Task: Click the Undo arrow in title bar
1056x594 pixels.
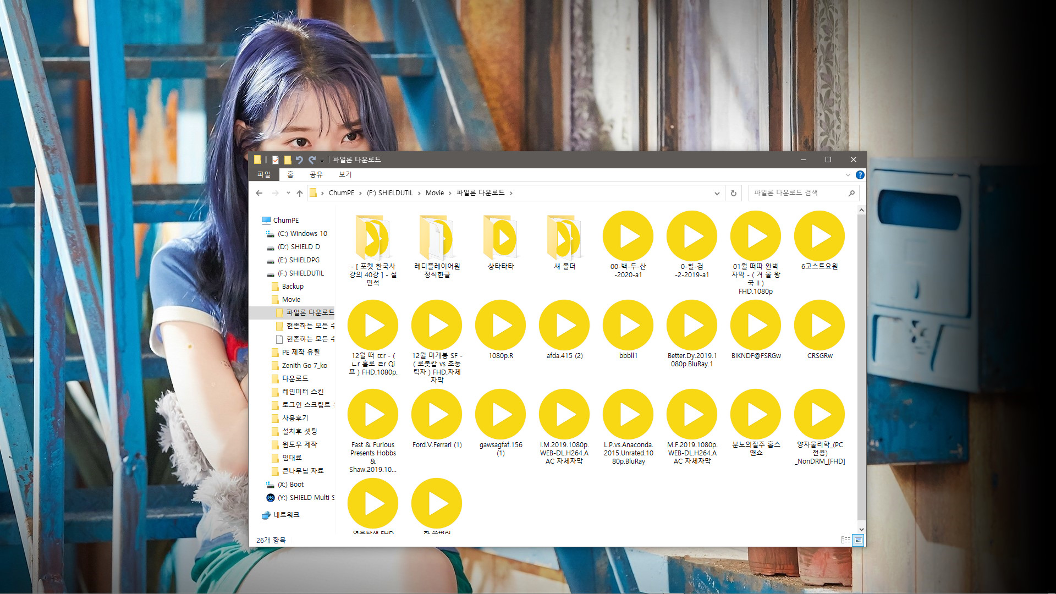Action: (x=299, y=160)
